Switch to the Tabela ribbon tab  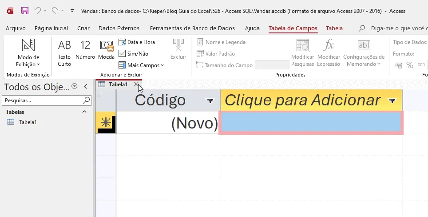[334, 28]
